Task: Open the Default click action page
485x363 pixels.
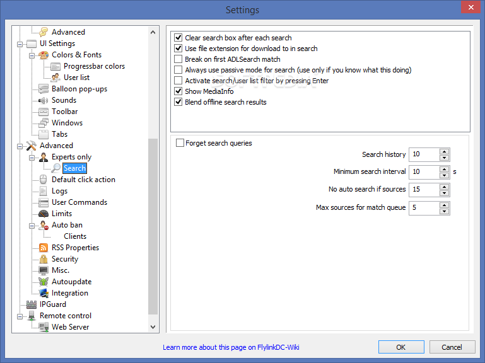Action: pos(83,180)
